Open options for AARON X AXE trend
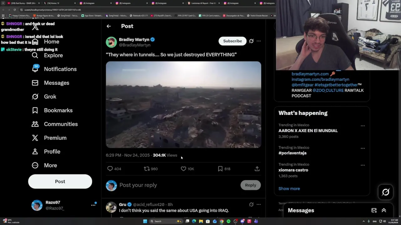This screenshot has width=401, height=225. coord(363,126)
